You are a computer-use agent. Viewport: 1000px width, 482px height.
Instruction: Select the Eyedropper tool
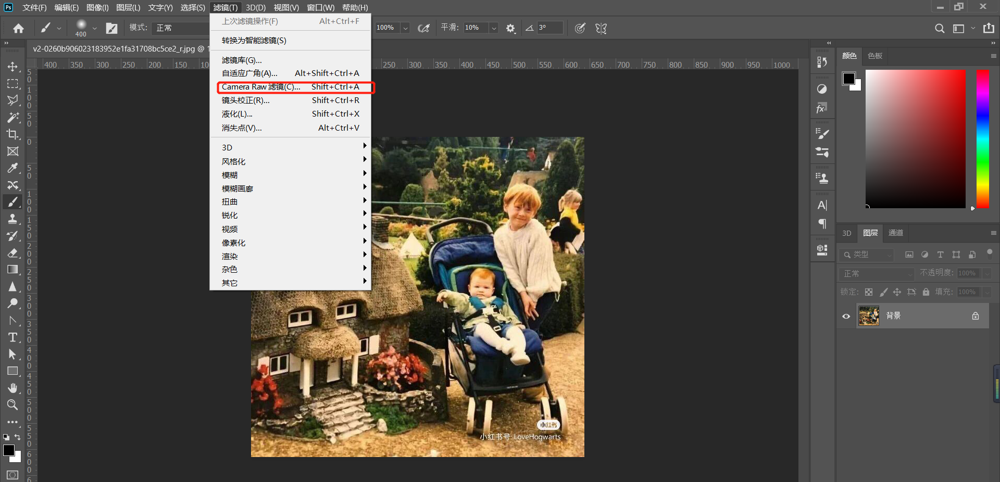(12, 168)
